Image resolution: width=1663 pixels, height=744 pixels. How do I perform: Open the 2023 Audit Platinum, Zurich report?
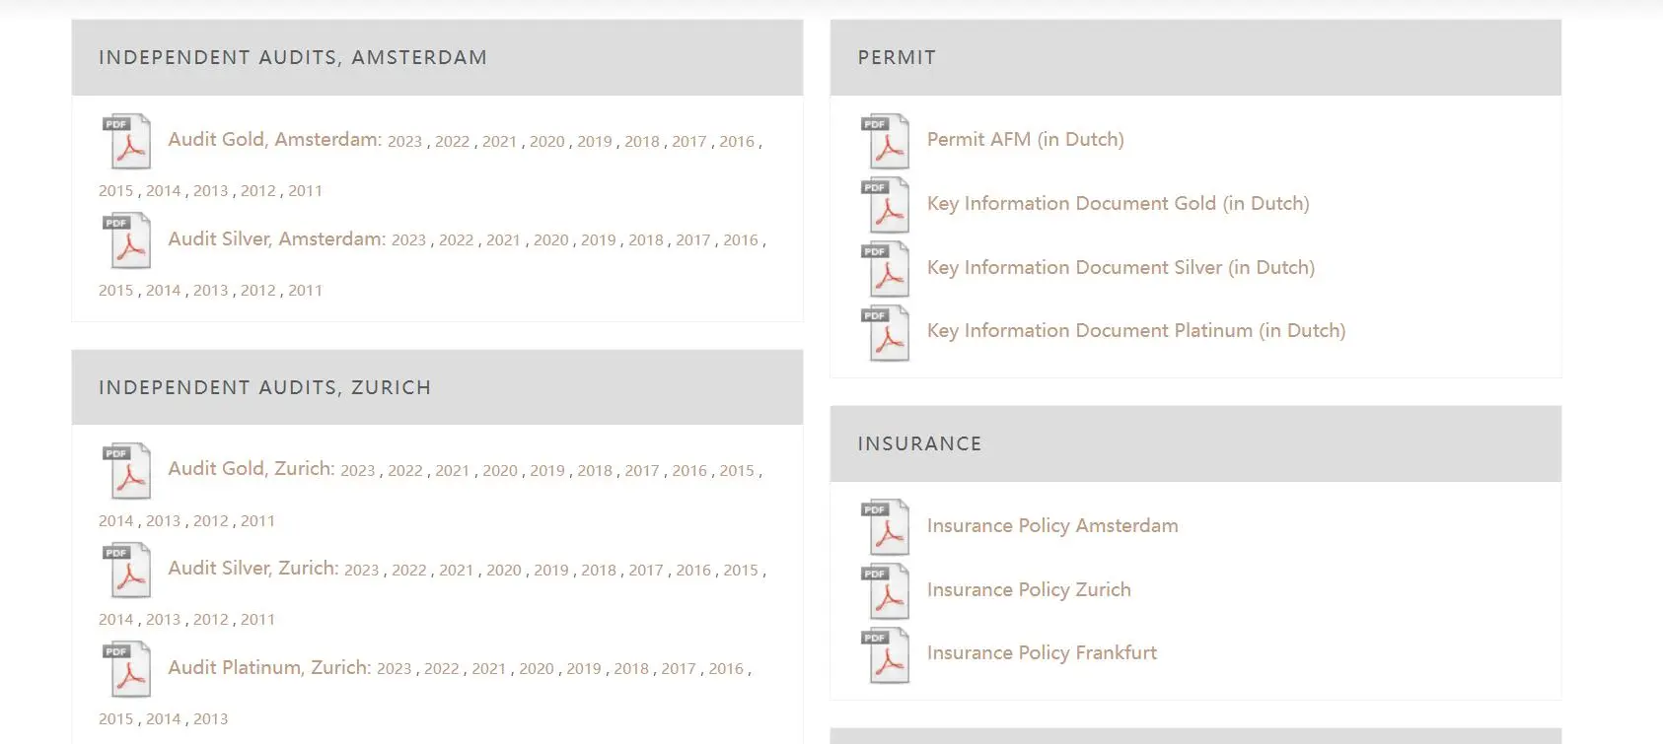[394, 669]
